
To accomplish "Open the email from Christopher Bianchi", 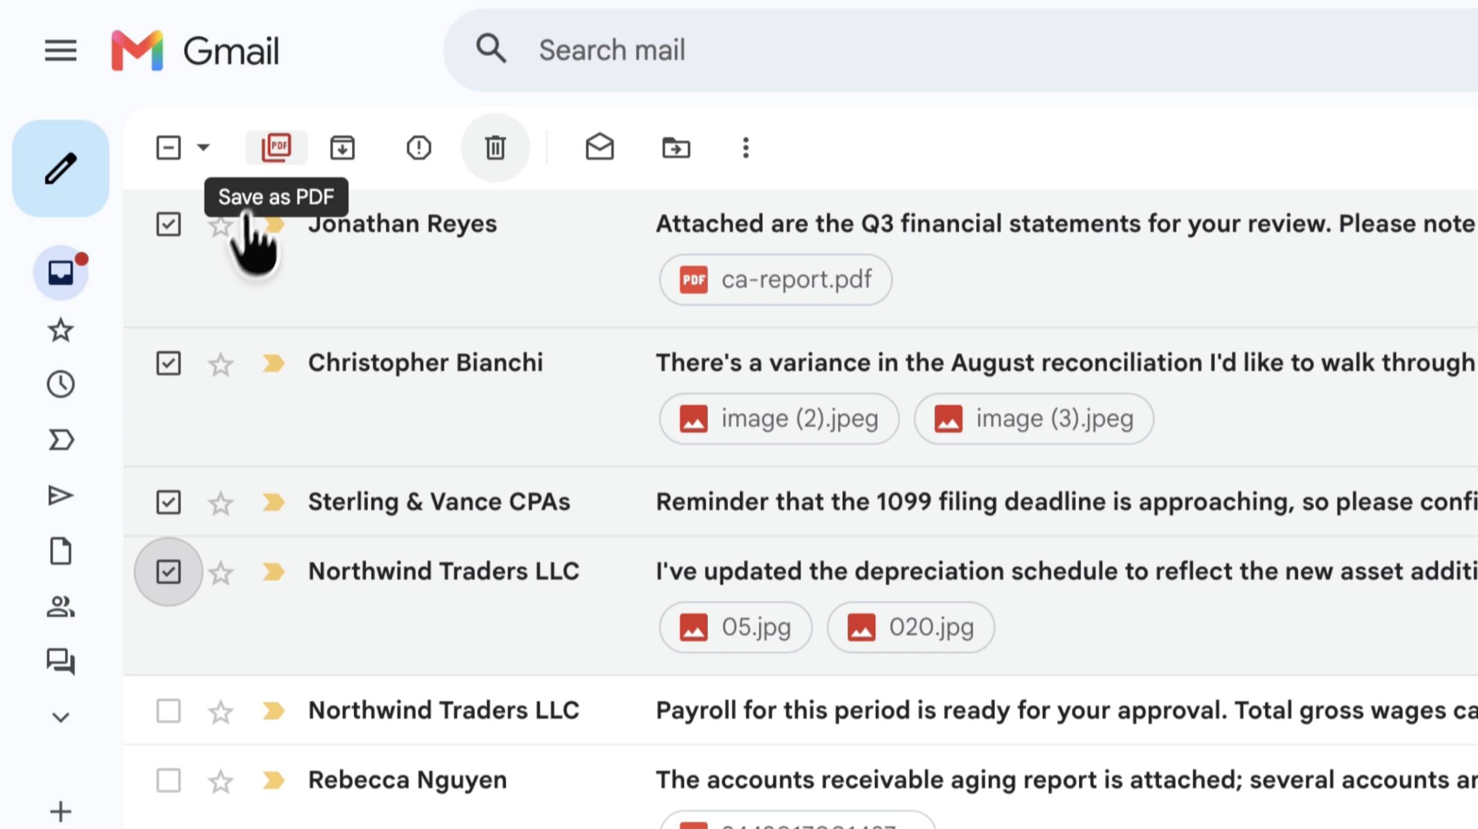I will 425,363.
